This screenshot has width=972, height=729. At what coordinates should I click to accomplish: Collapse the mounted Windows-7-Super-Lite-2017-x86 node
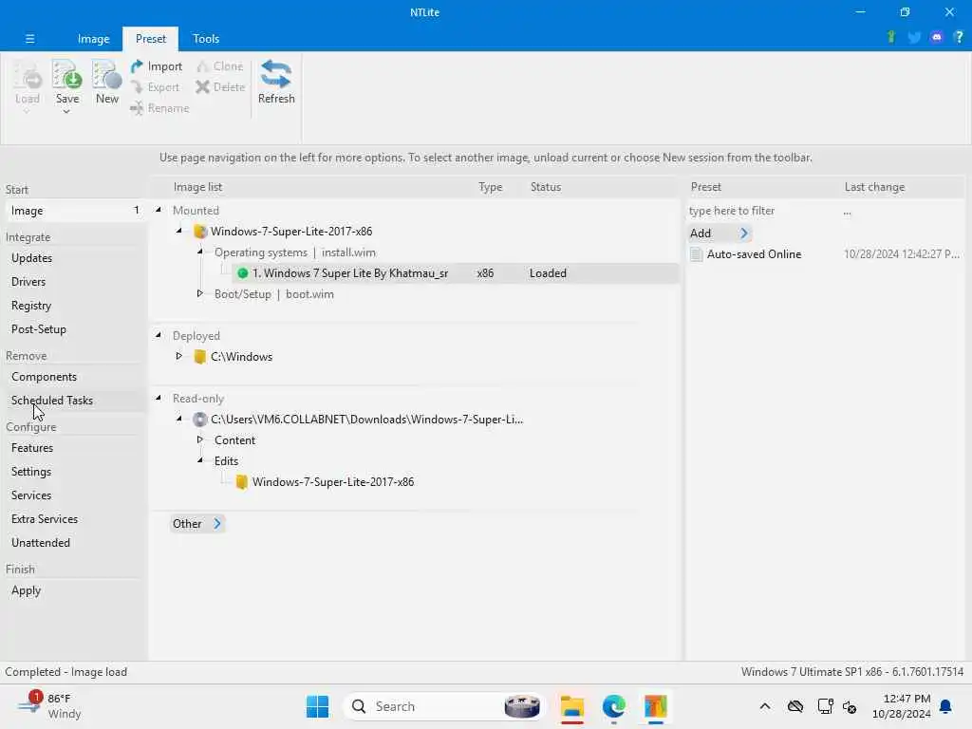point(179,231)
